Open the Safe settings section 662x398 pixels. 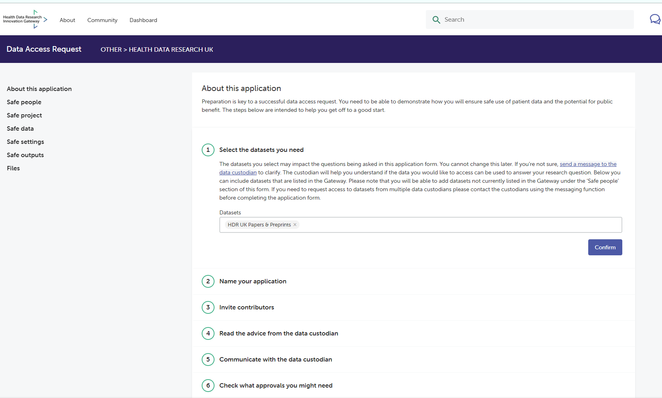(25, 142)
